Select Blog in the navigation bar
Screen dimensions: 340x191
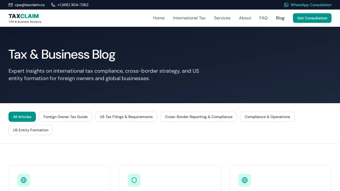coord(280,18)
